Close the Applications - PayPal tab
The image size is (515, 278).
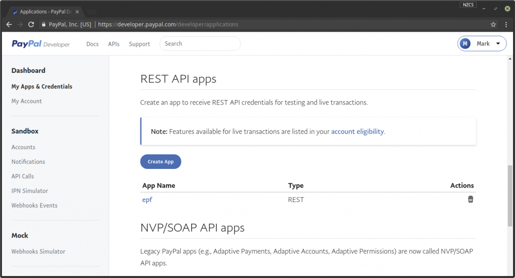point(77,12)
